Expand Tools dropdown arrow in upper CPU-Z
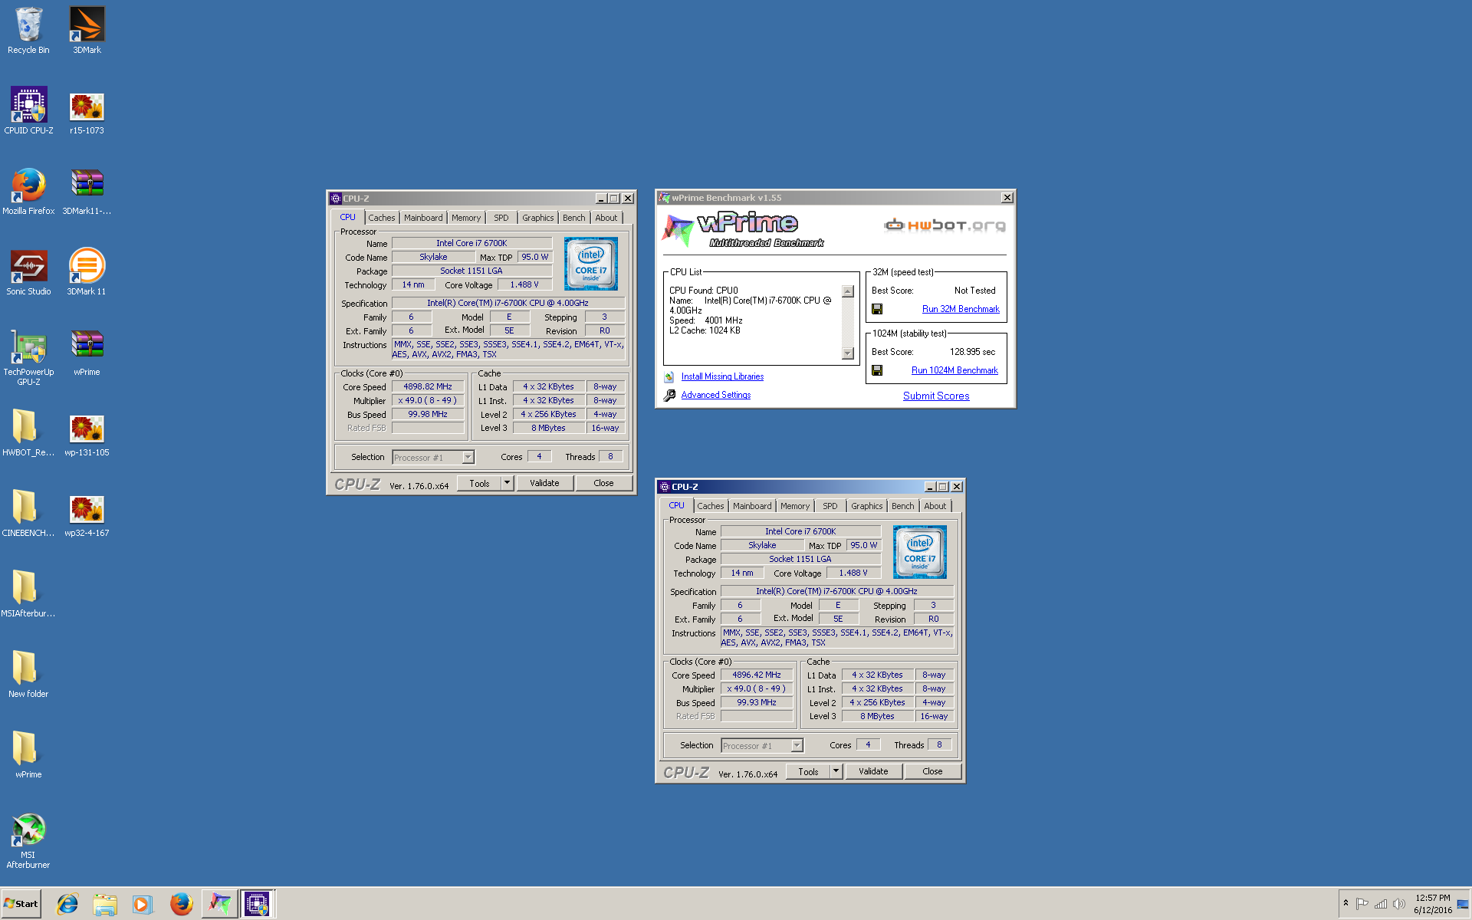1472x920 pixels. click(507, 483)
